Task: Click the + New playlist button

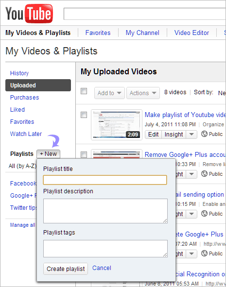Action: tap(48, 154)
